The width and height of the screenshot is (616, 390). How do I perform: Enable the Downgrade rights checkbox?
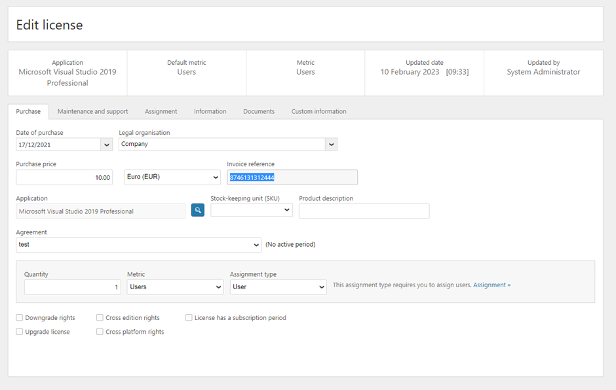[x=19, y=317]
